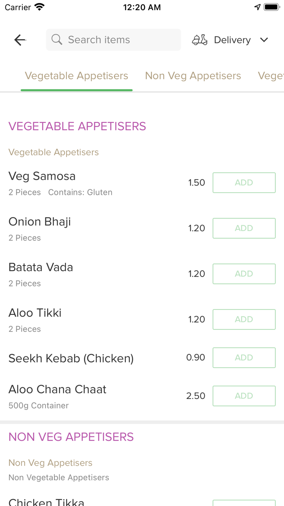The image size is (284, 506).
Task: Add Seekh Kebab (Chicken) to the order
Action: (244, 358)
